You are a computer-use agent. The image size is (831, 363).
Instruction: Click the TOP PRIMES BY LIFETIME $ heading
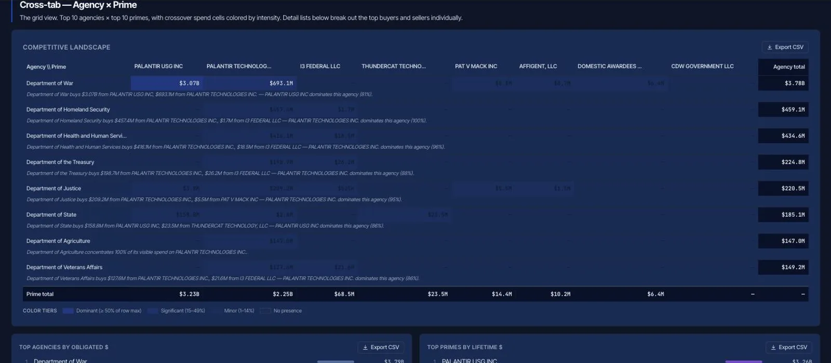click(465, 347)
